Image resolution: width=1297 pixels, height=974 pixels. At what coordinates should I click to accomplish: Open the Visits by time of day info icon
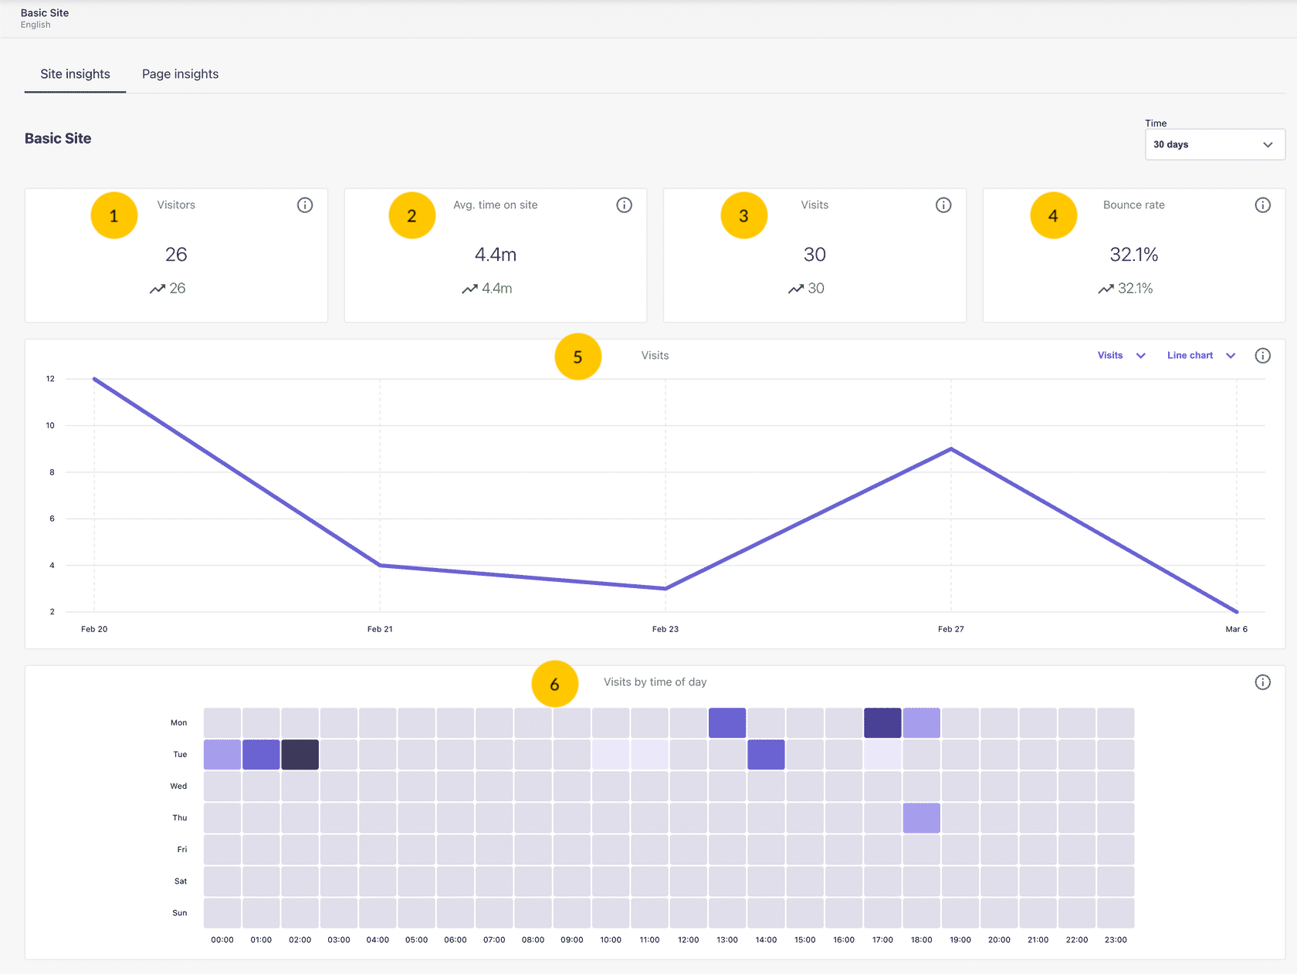coord(1262,682)
